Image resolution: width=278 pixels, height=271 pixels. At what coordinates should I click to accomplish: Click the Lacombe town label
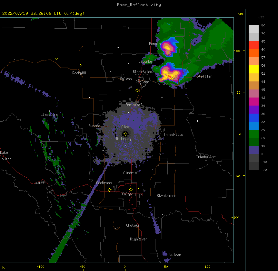(145, 61)
